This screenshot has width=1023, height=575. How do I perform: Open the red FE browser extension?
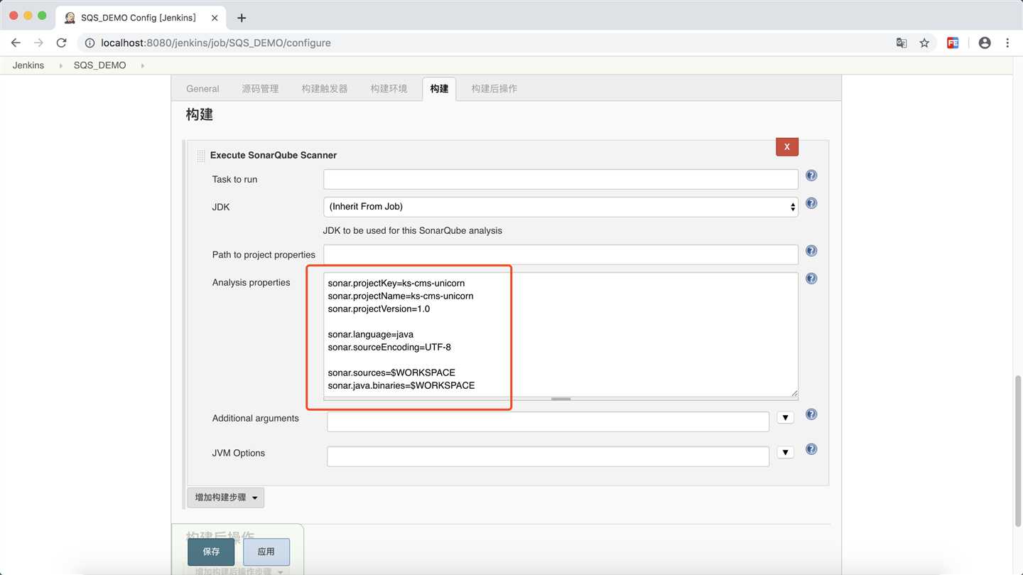pos(953,43)
